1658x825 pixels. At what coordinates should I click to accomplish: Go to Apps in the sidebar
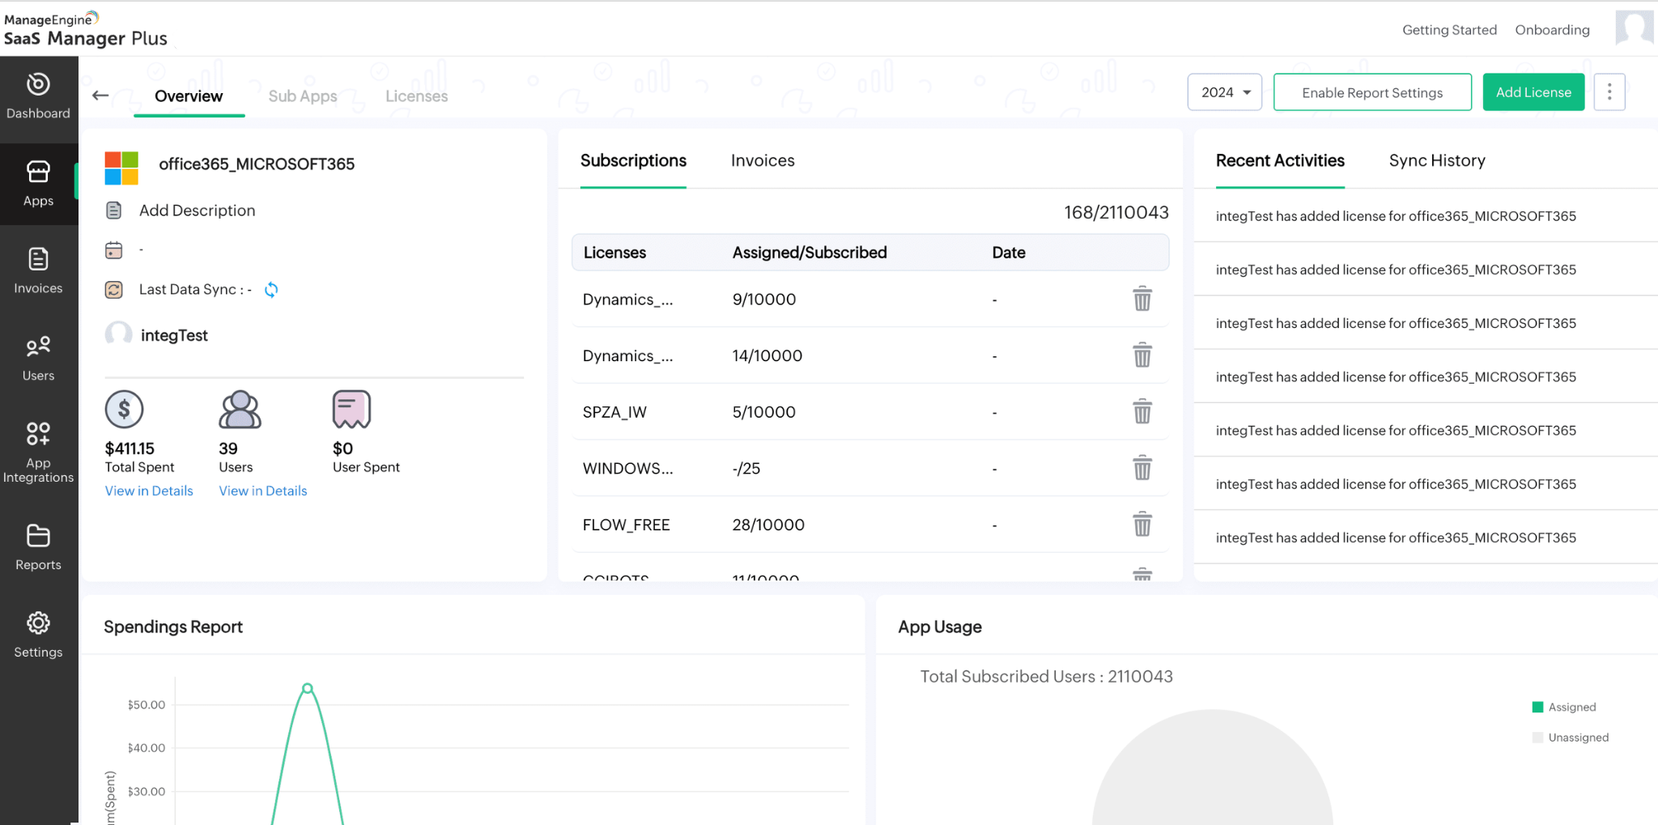click(38, 184)
